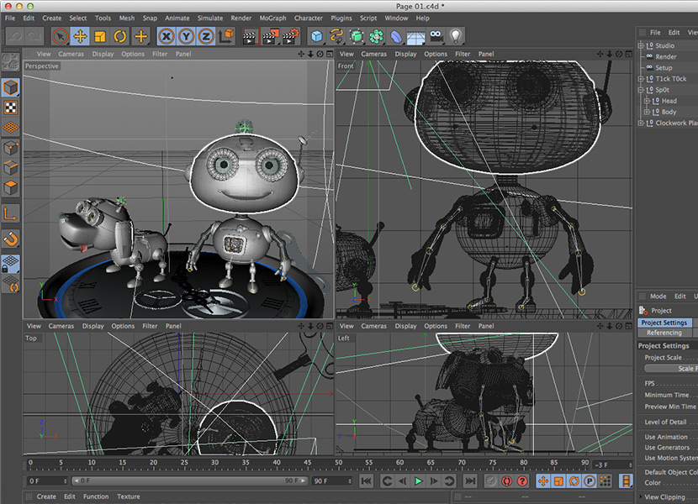This screenshot has height=504, width=698.
Task: Select the Project Settings tab
Action: click(664, 323)
